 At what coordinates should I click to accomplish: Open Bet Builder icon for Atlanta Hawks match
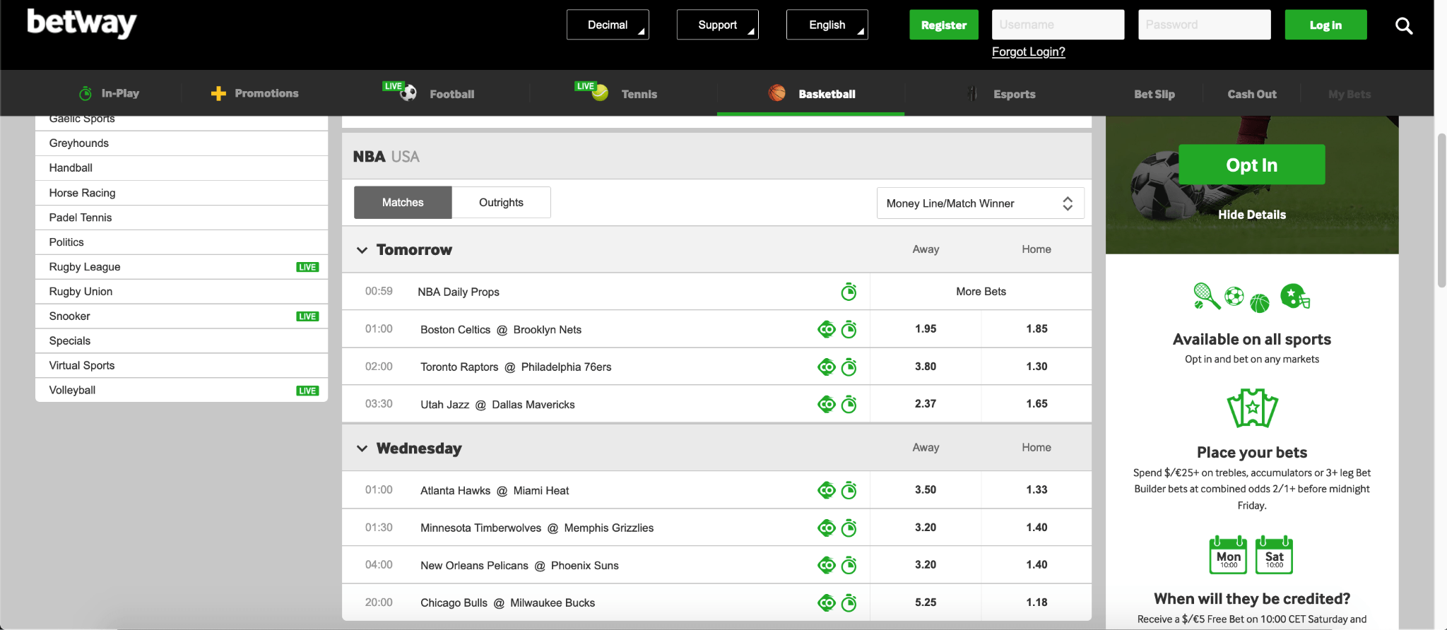coord(826,490)
